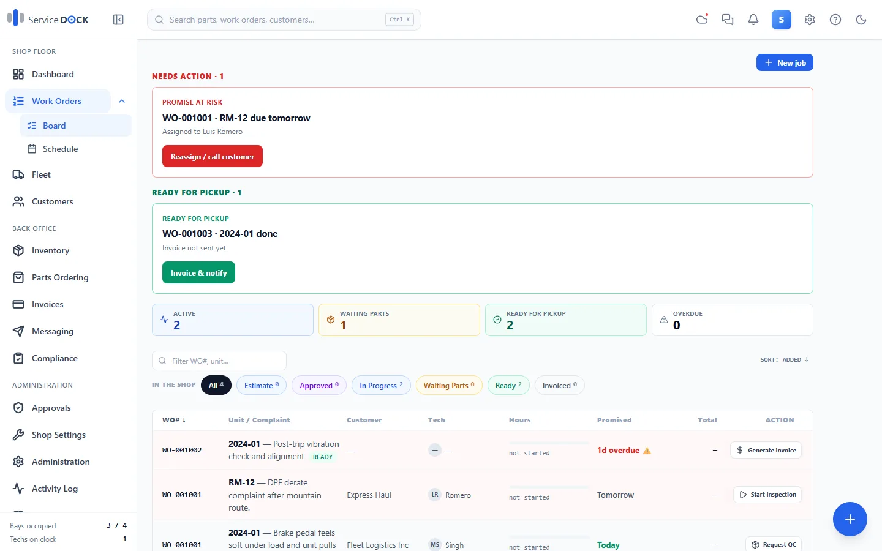Image resolution: width=882 pixels, height=551 pixels.
Task: Click the Invoices card icon
Action: 18,304
